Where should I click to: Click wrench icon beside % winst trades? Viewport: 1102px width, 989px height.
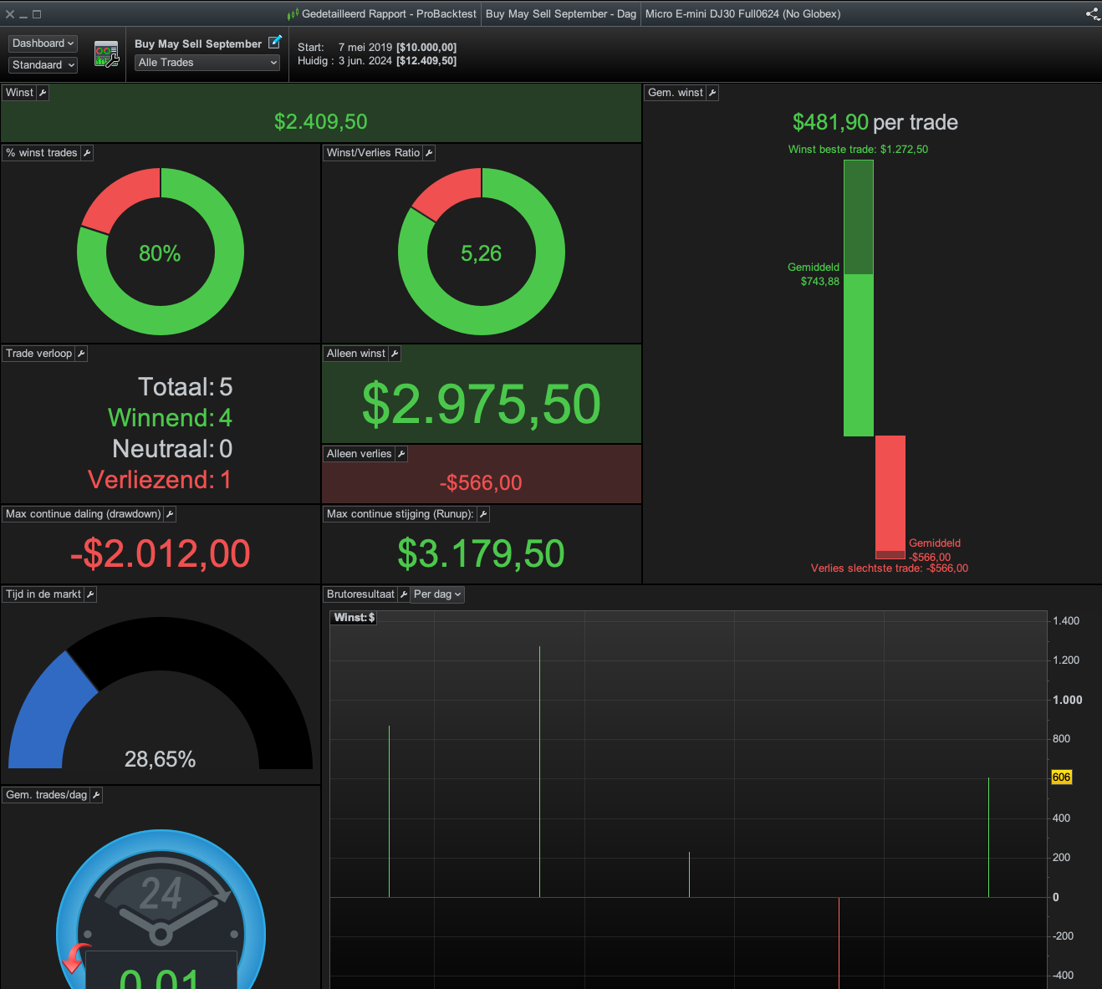[87, 153]
